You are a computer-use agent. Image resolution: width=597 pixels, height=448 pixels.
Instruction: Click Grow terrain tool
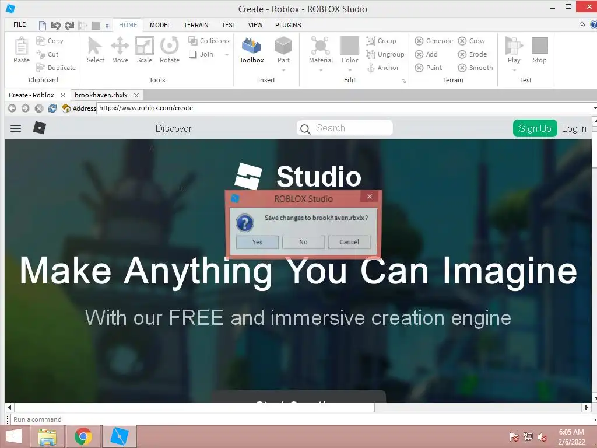(471, 41)
